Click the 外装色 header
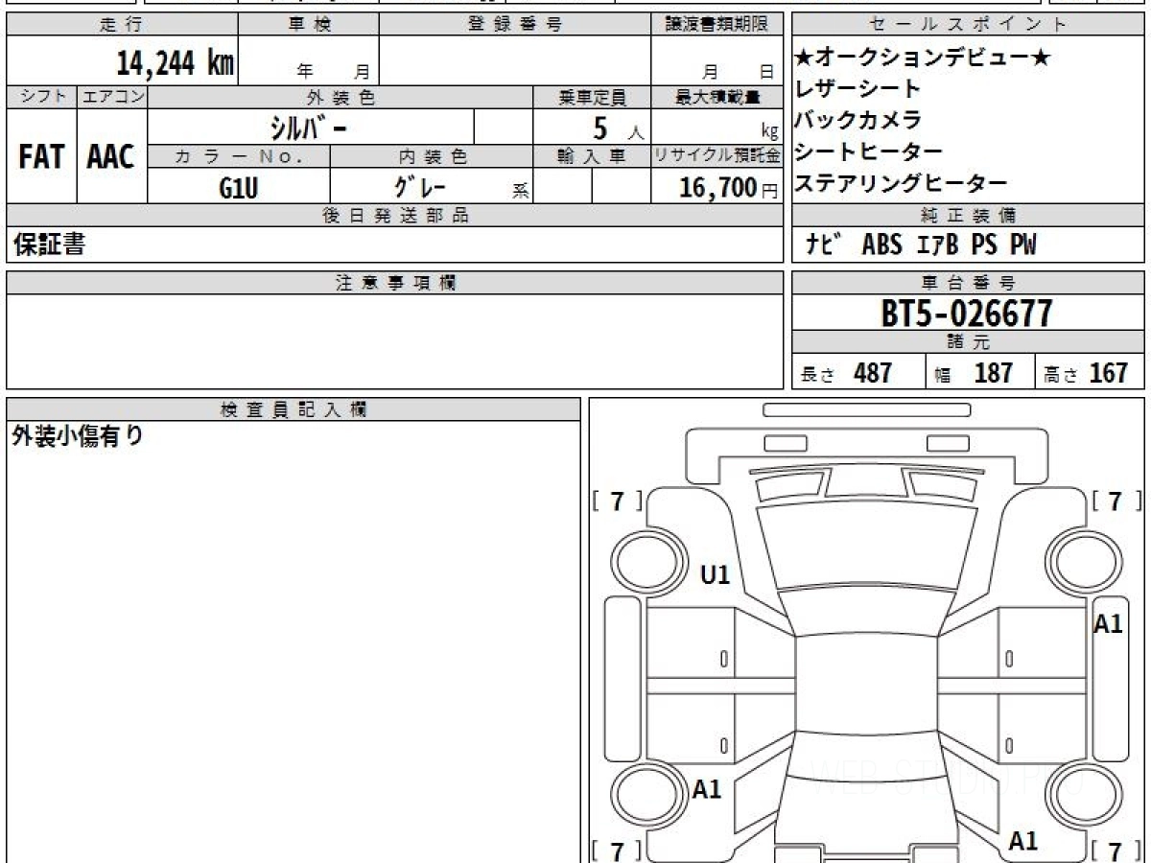The width and height of the screenshot is (1151, 863). coord(341,97)
